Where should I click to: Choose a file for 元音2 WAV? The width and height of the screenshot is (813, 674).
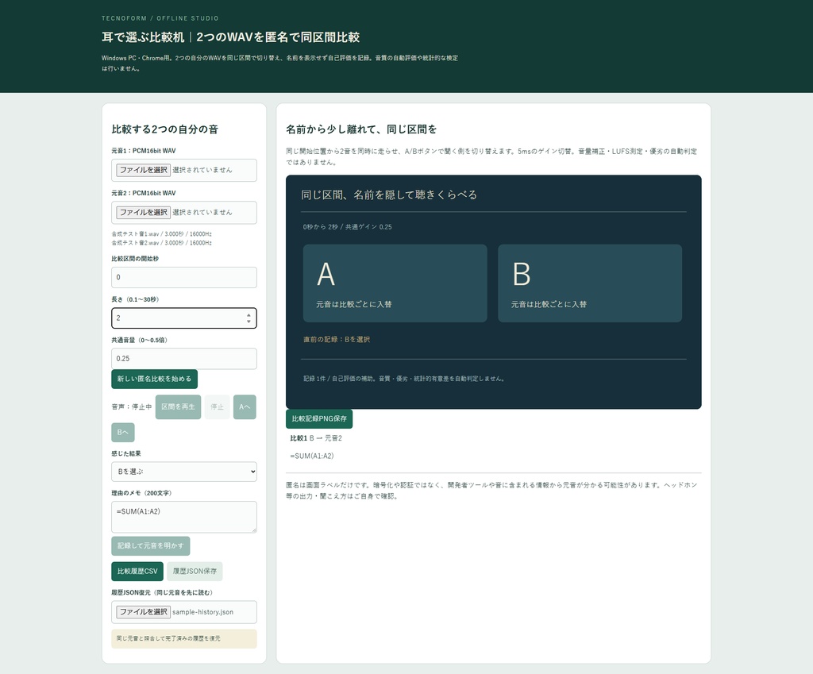point(143,213)
